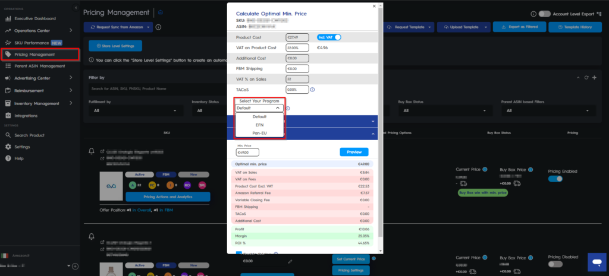Click yellow FC badge in first product row
This screenshot has height=276, width=609.
click(152, 185)
